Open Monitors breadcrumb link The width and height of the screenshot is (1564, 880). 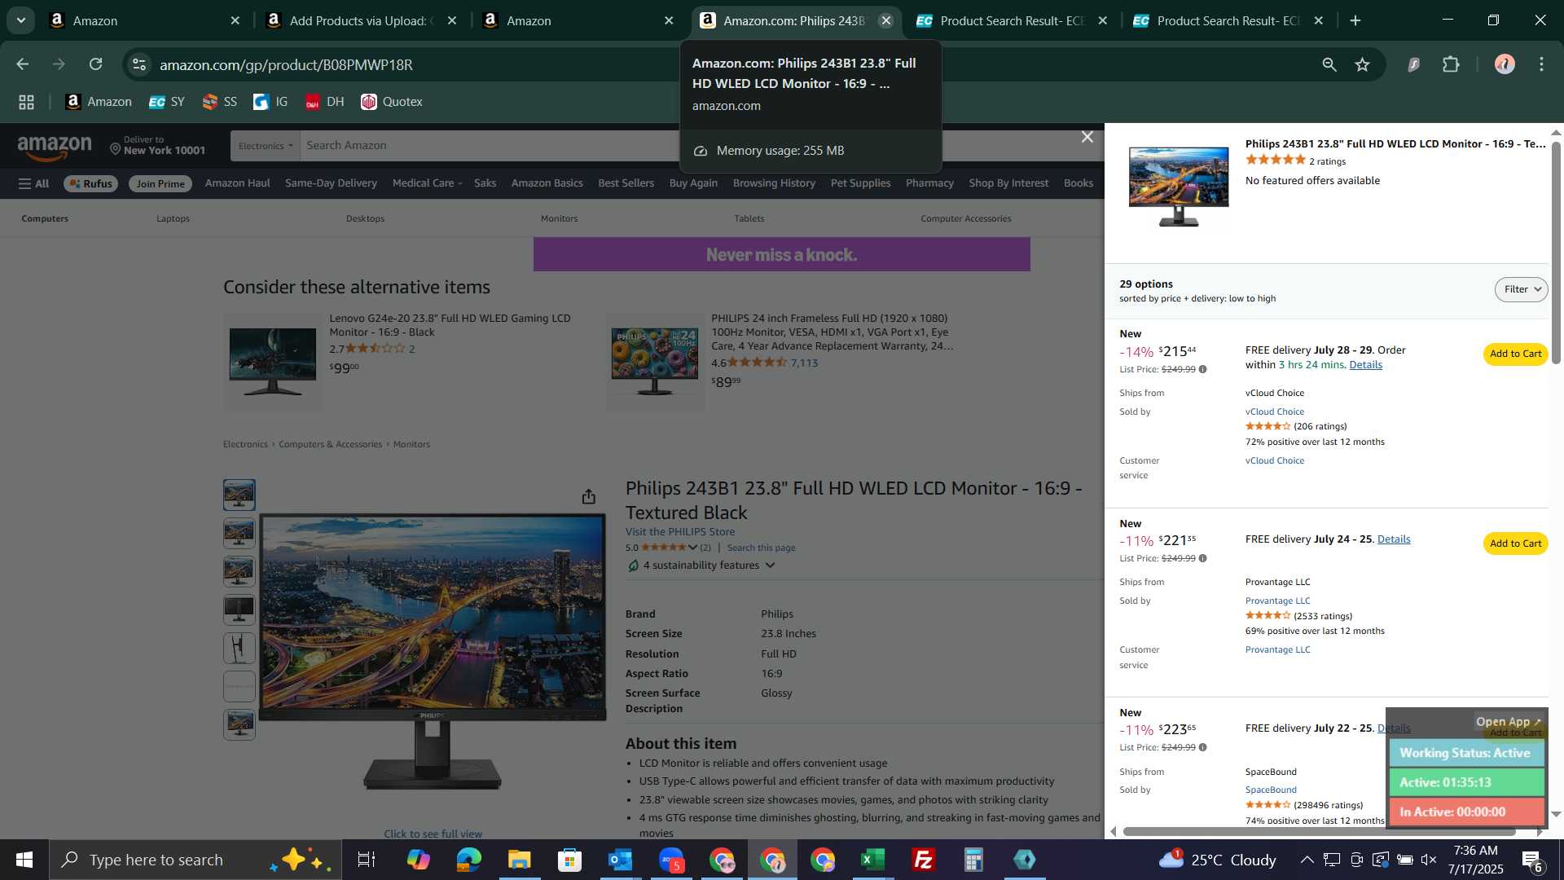coord(411,445)
